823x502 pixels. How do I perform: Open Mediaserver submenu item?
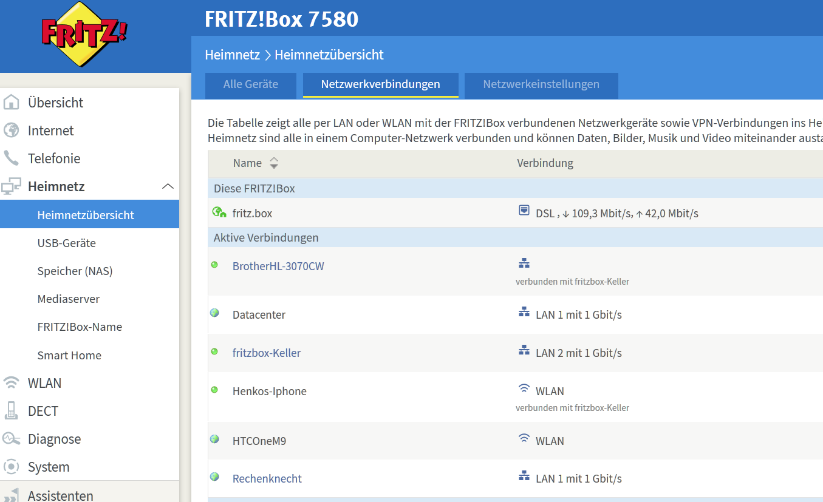click(69, 299)
